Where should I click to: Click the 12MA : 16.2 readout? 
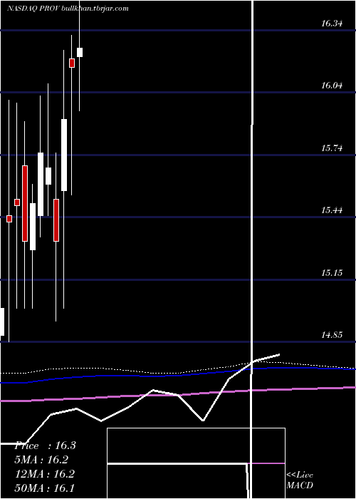(x=45, y=474)
